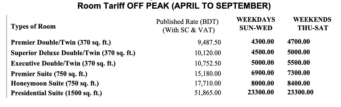Viewport: 341px width, 107px height.
Task: Select the 4700.00 weekend rate
Action: 298,42
